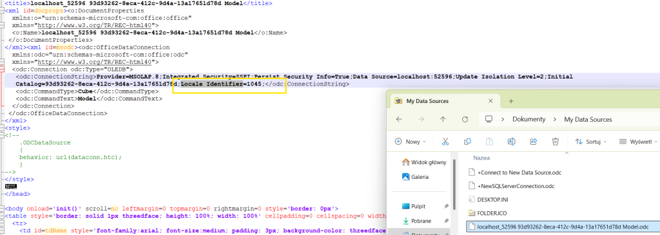Click the NUL character marker in the editor
Screen dimensions: 660x235
10,187
